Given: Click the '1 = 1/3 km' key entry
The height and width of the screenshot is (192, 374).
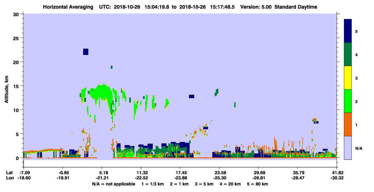Looking at the screenshot, I should (x=152, y=184).
